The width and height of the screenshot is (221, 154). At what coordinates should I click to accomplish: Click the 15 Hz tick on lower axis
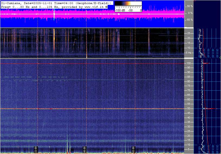coord(189,140)
